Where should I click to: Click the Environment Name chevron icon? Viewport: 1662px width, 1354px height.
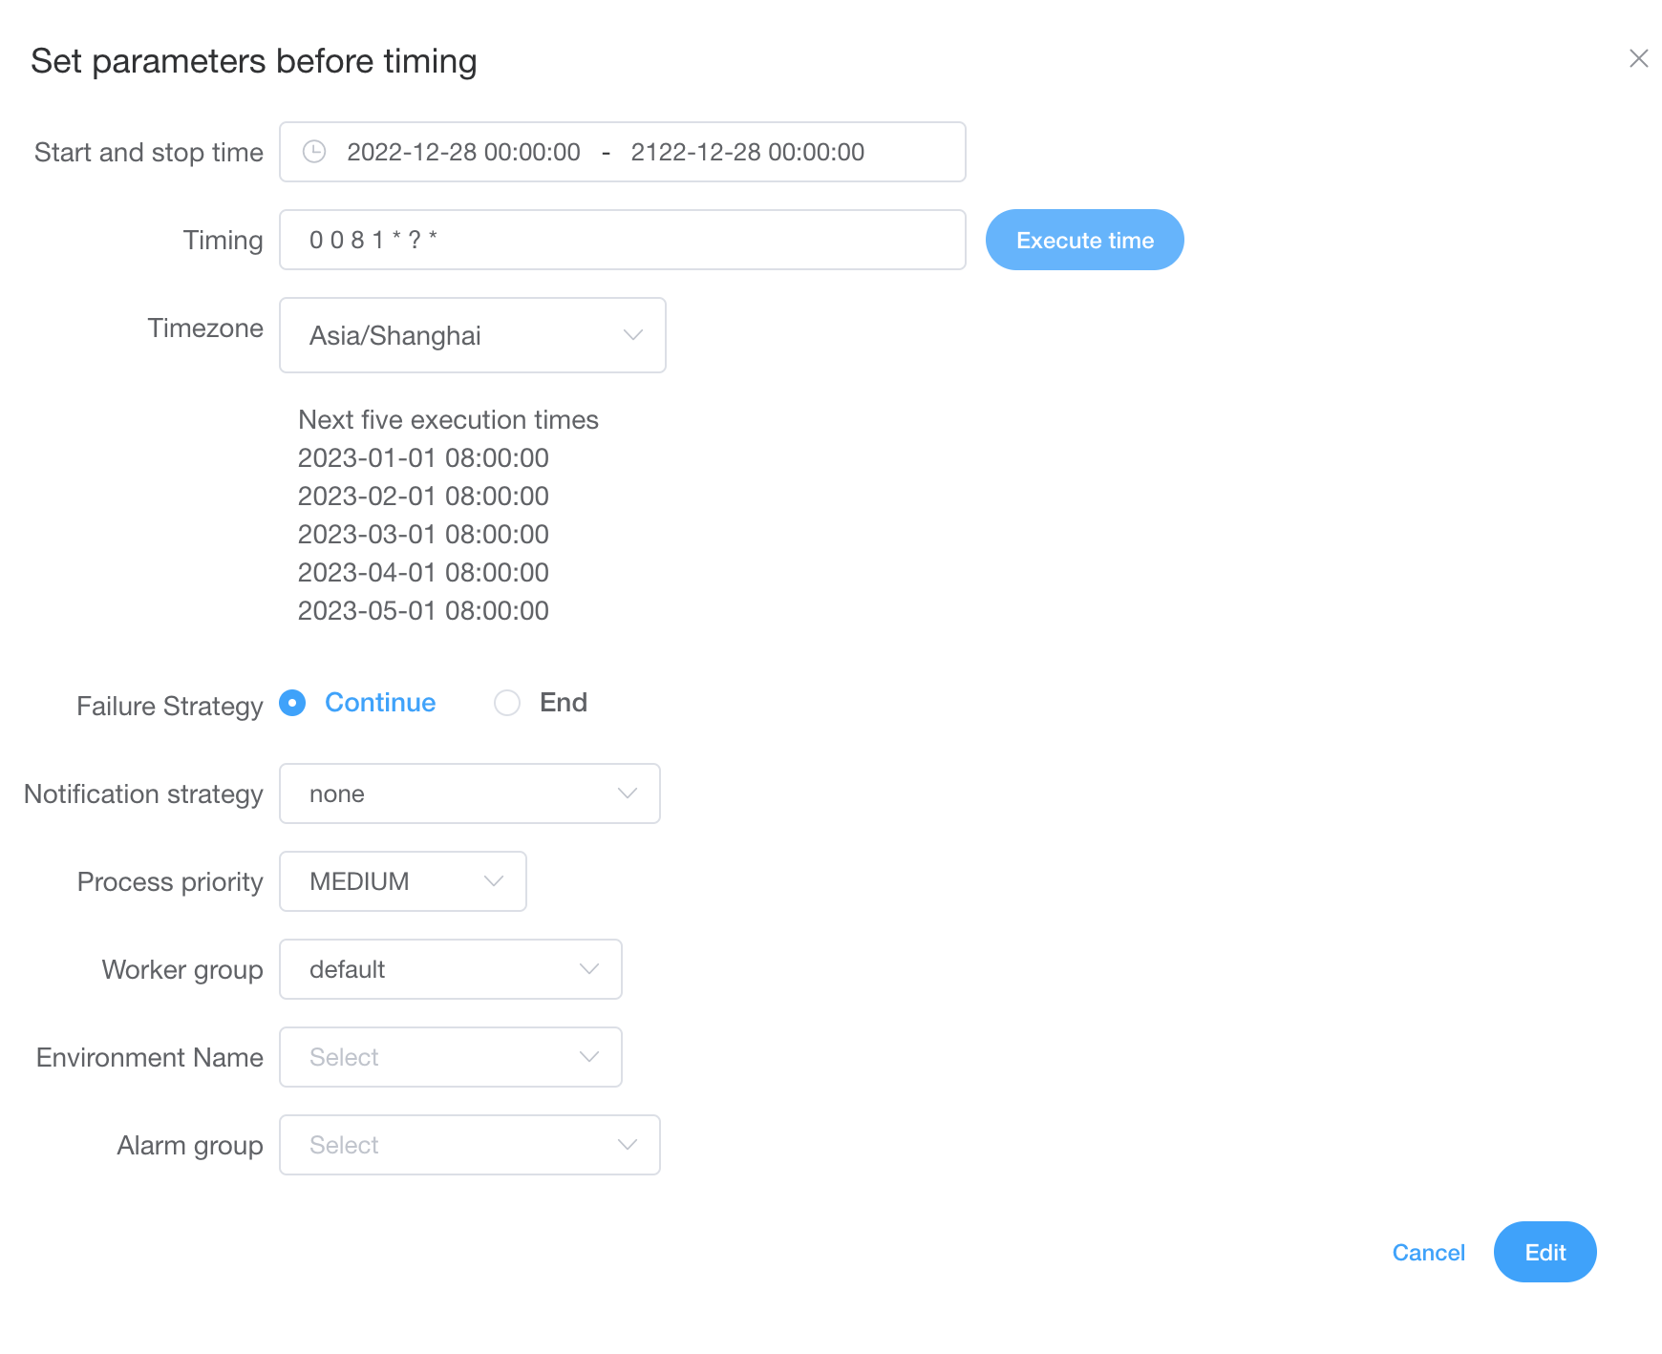[x=589, y=1057]
